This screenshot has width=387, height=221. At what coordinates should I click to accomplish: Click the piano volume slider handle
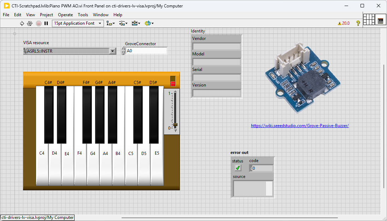tap(175, 125)
